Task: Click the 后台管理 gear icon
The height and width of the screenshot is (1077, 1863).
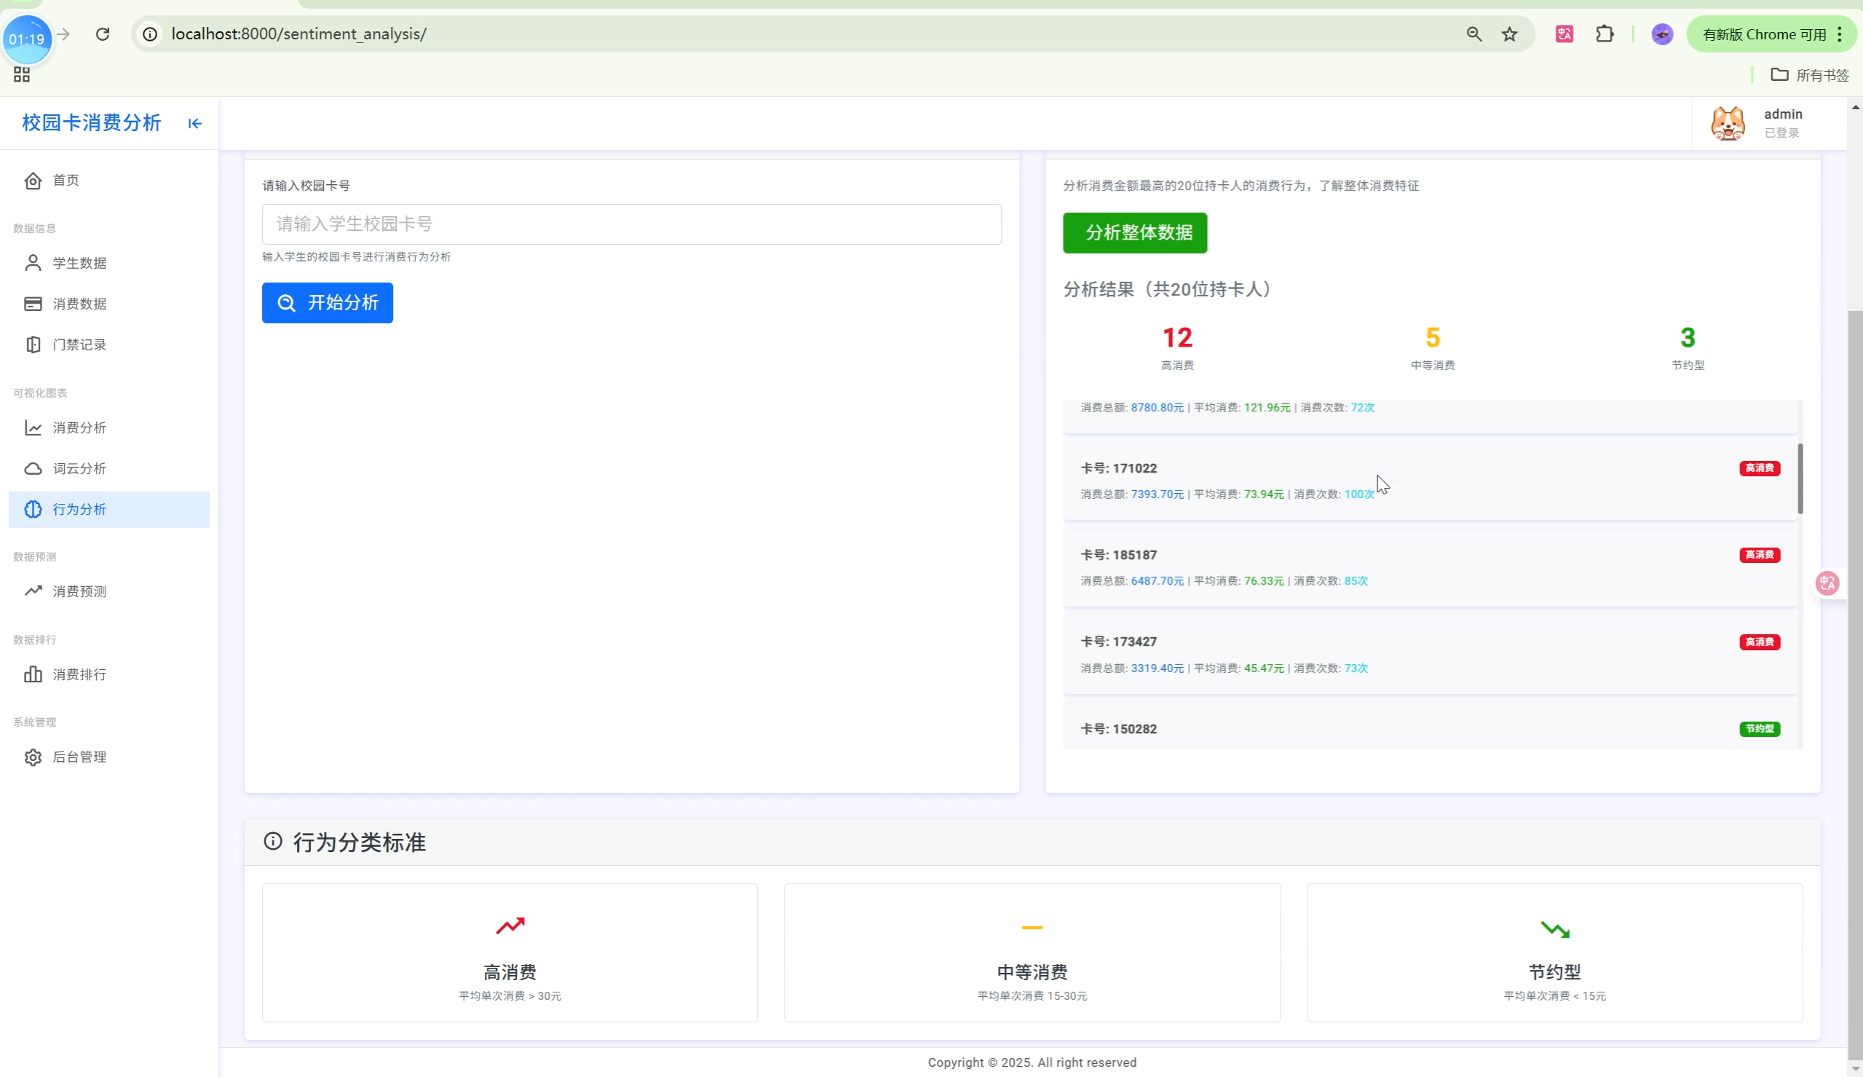Action: click(x=33, y=757)
